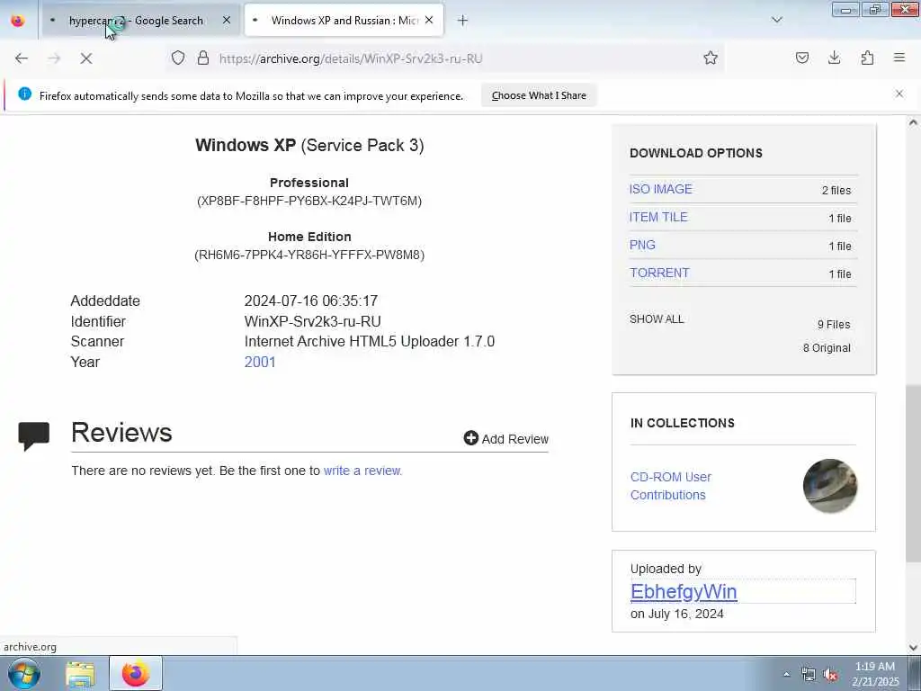The height and width of the screenshot is (691, 921).
Task: Click the Choose What I Share button
Action: click(539, 95)
